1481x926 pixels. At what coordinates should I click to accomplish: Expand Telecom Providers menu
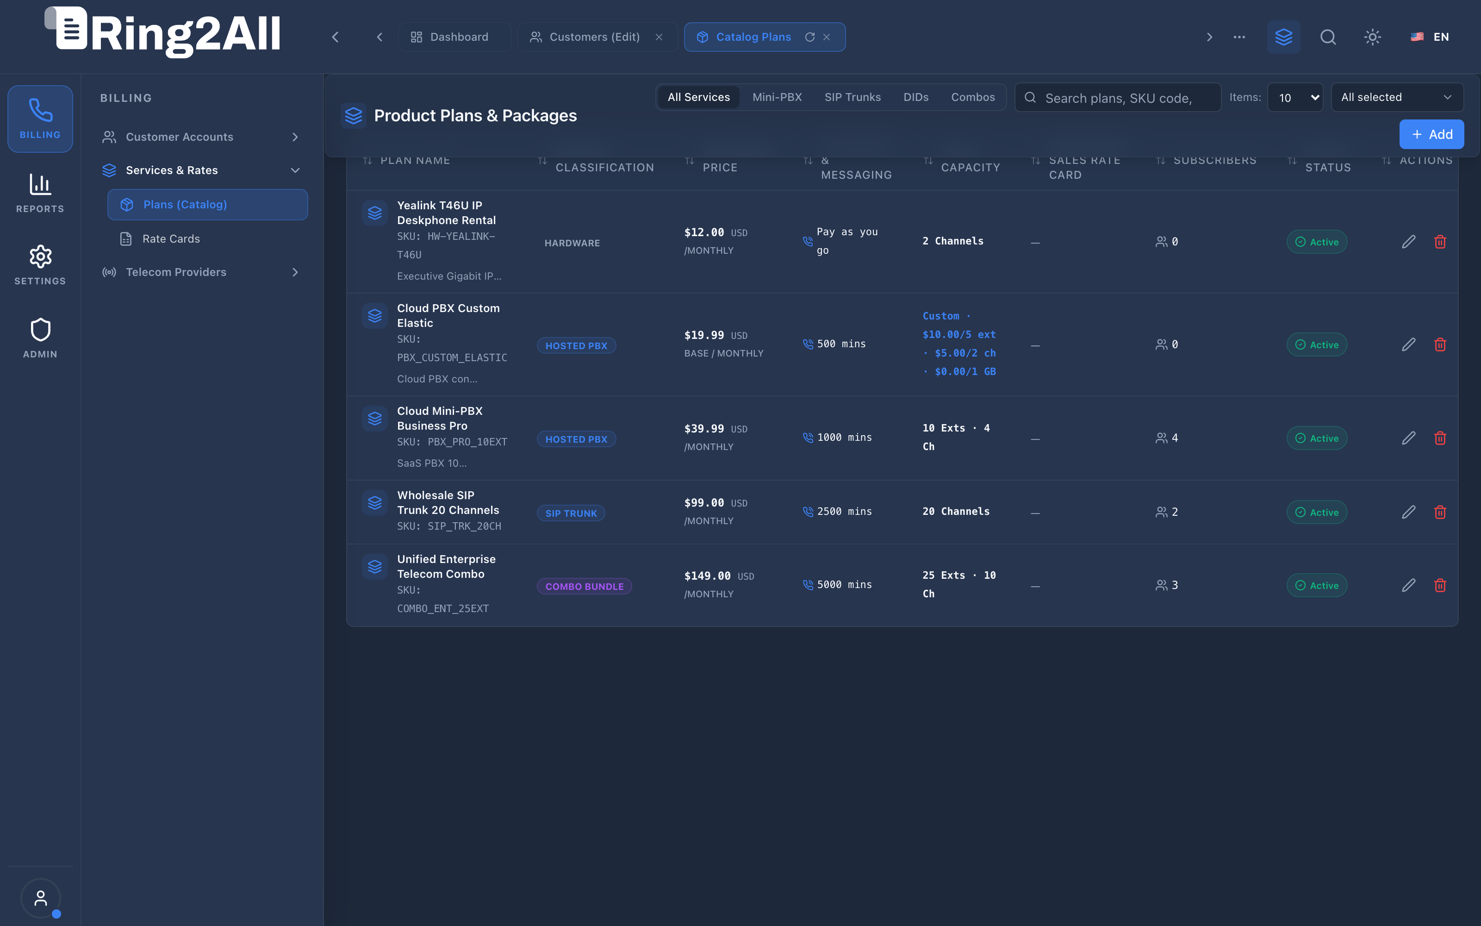(201, 272)
